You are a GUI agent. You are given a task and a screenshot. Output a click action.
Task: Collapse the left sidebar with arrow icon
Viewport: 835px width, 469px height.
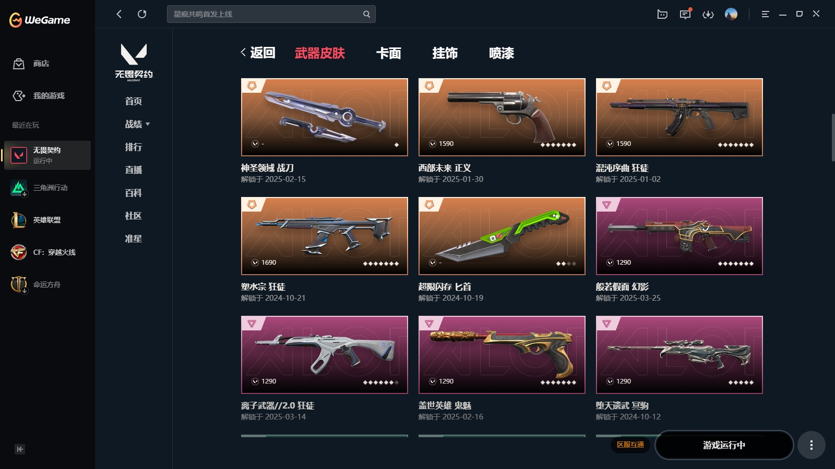20,449
